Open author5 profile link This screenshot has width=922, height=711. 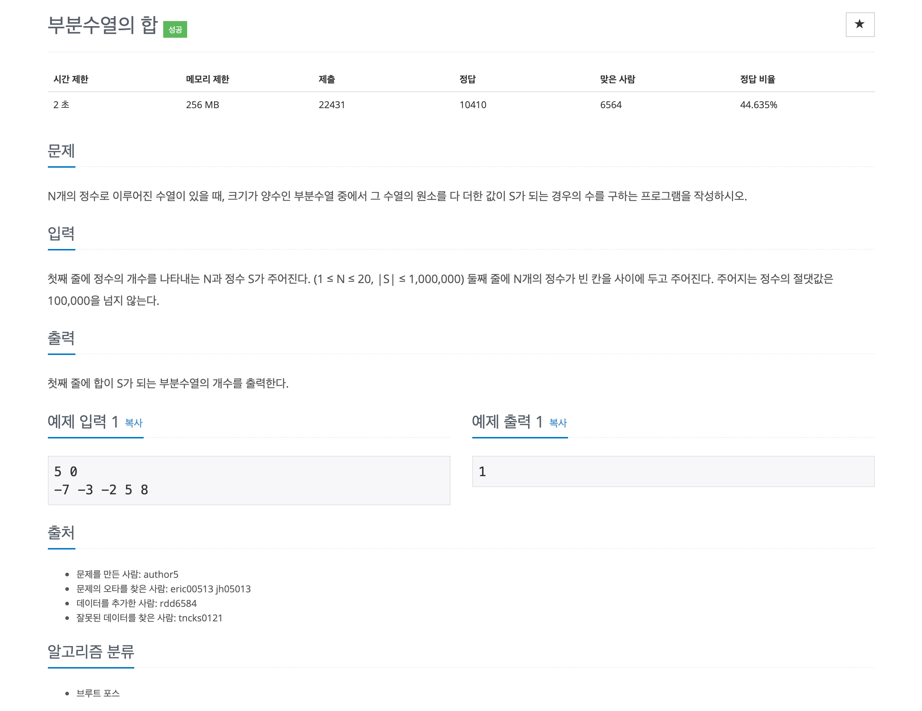[161, 574]
